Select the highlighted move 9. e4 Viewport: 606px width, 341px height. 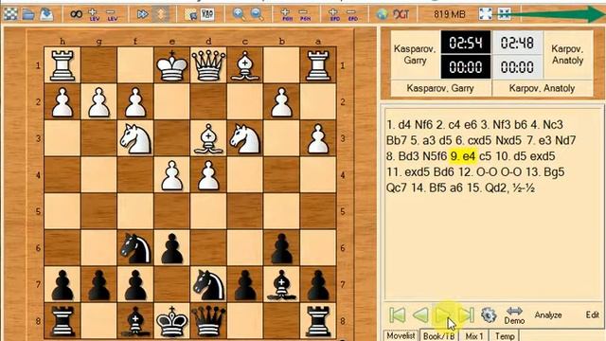point(463,156)
